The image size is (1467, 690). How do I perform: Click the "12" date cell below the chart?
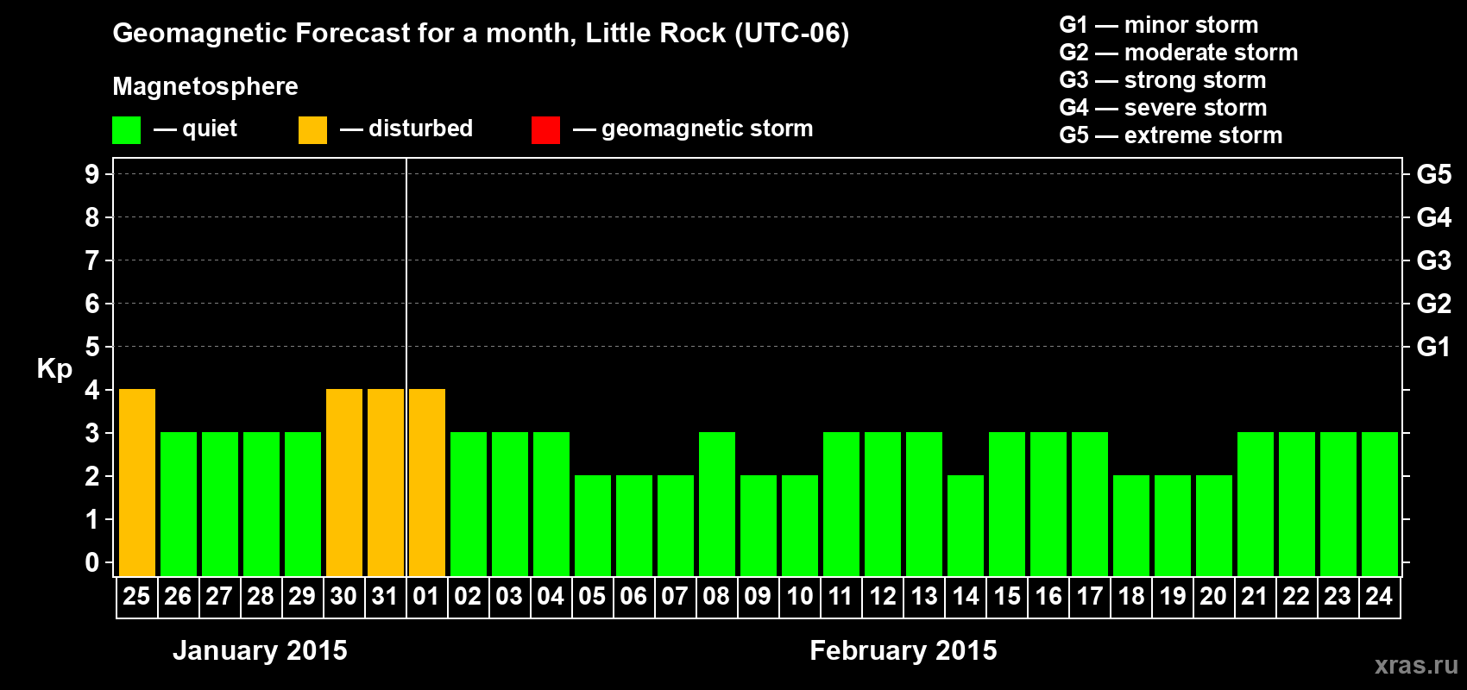click(x=883, y=597)
